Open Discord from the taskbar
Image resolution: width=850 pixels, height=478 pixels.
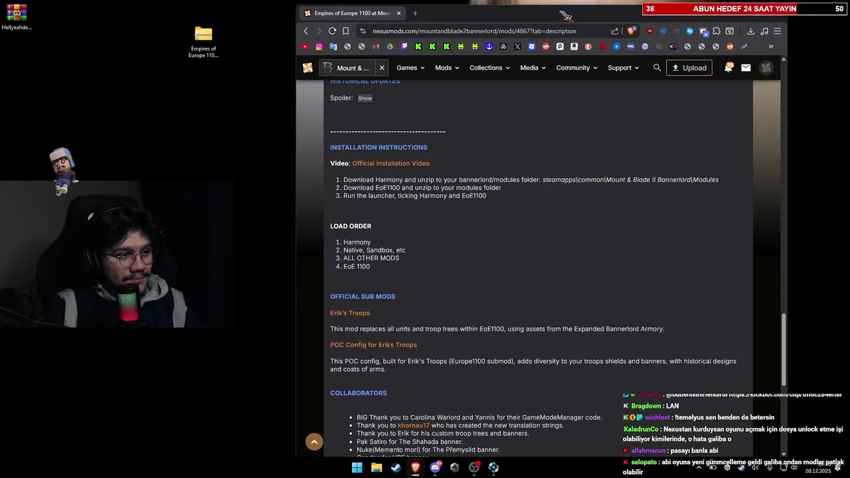[x=435, y=467]
